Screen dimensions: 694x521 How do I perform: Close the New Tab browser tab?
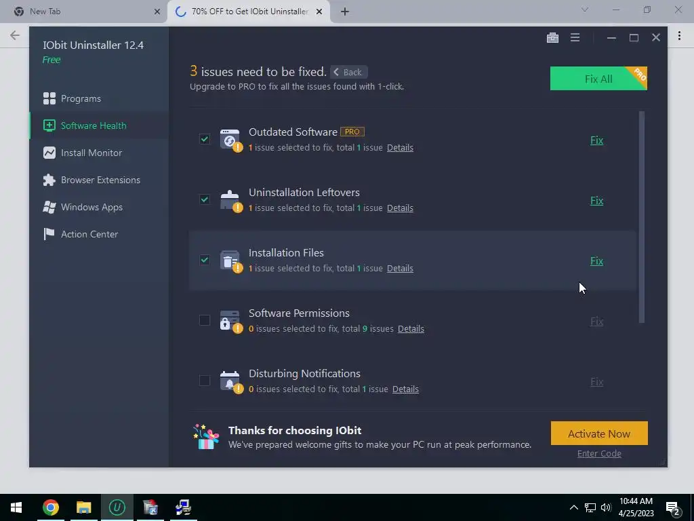tap(157, 12)
